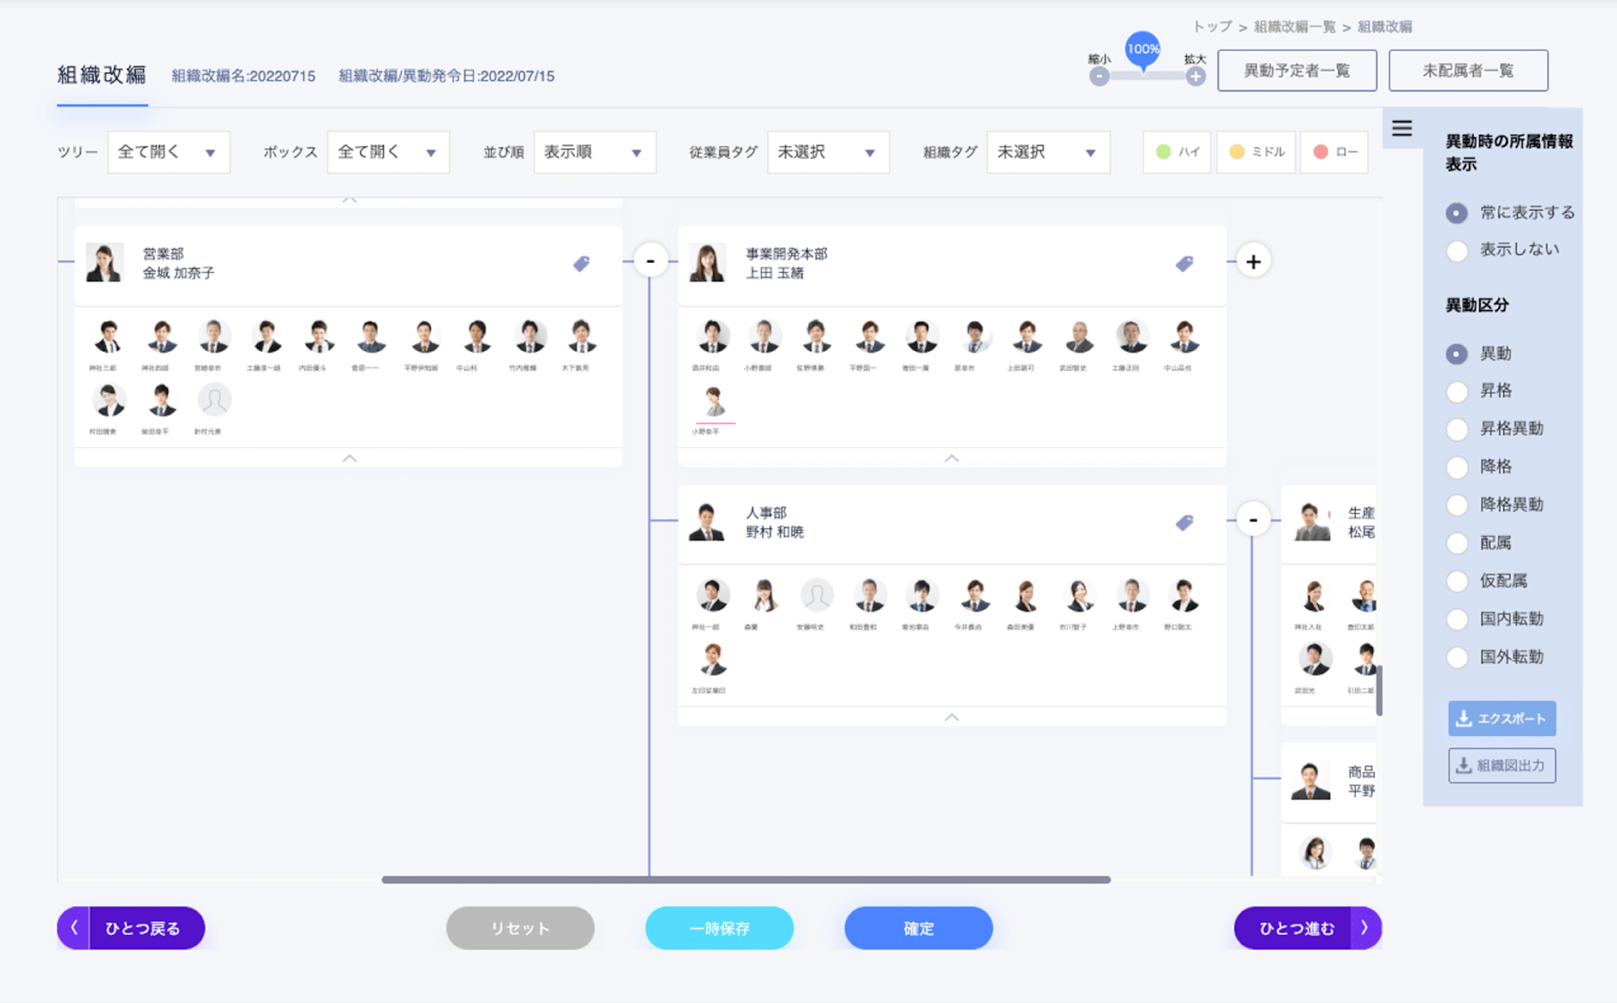Click the 一時保存 button

pyautogui.click(x=719, y=927)
